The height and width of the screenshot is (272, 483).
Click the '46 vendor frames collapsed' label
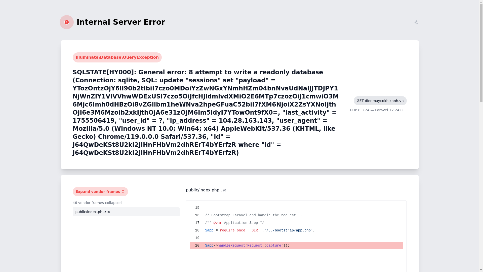pyautogui.click(x=97, y=203)
